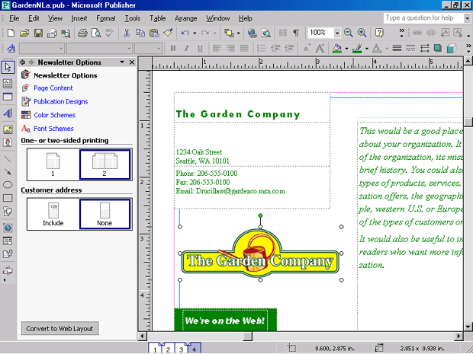Click the Open folder icon
The image size is (473, 354).
pos(24,33)
